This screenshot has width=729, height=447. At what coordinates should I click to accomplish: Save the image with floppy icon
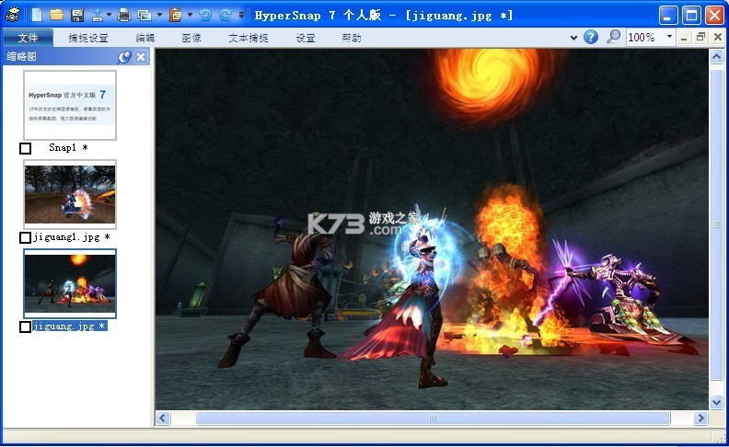[x=77, y=15]
